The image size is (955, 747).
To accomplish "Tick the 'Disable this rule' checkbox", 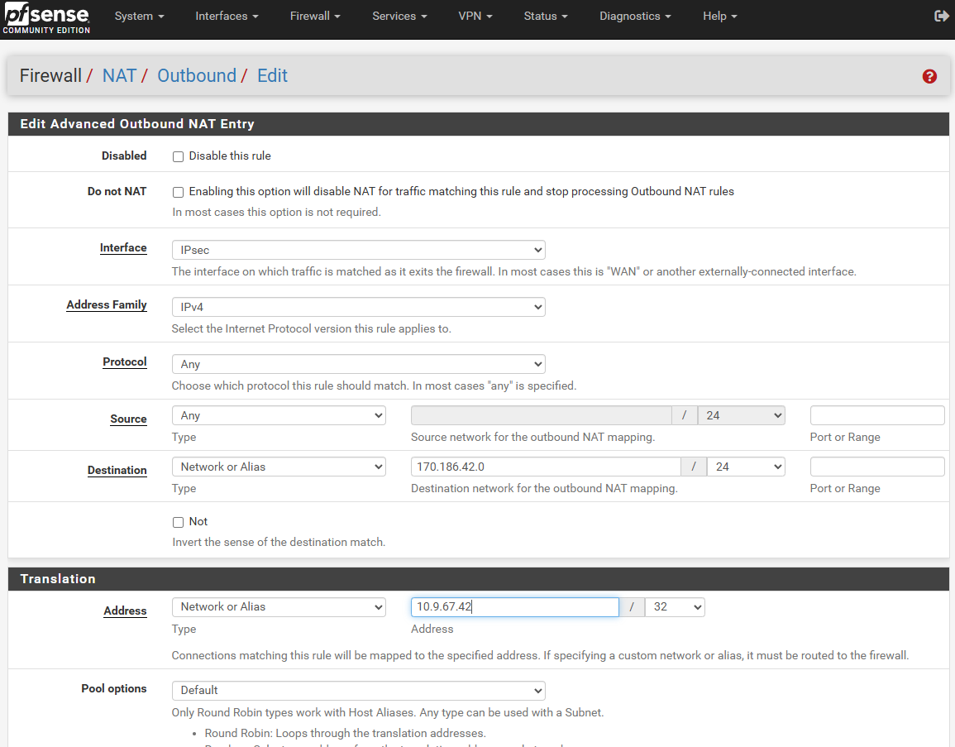I will pos(178,156).
